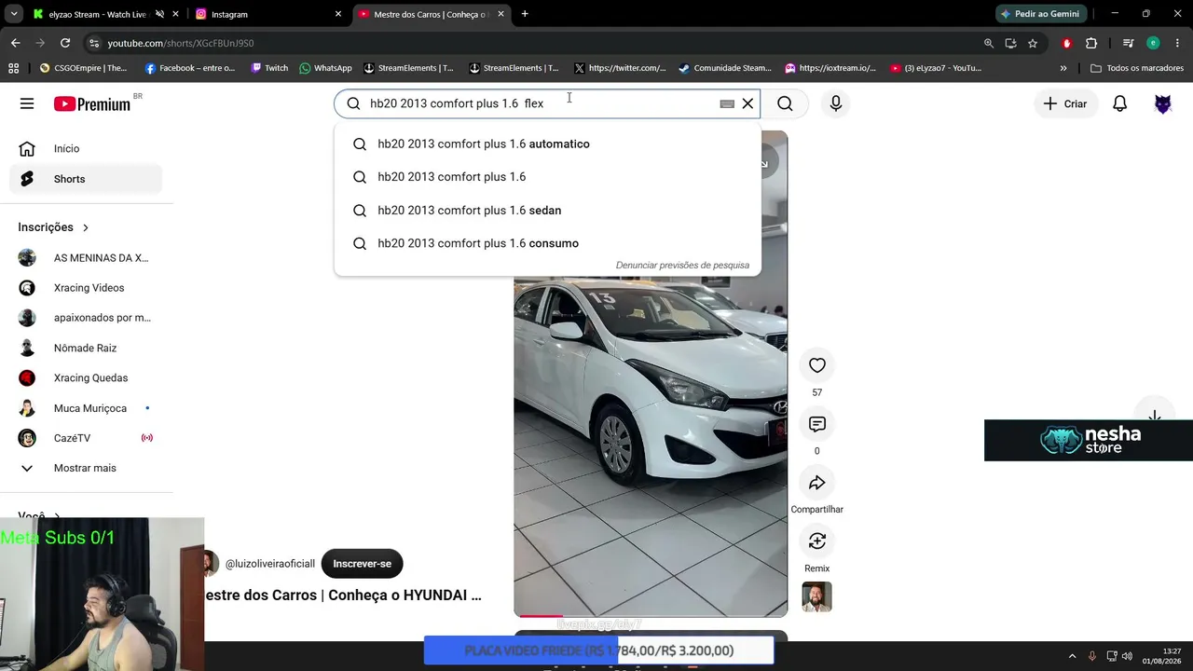This screenshot has height=671, width=1193.
Task: View site information for youtube.com
Action: pos(93,43)
